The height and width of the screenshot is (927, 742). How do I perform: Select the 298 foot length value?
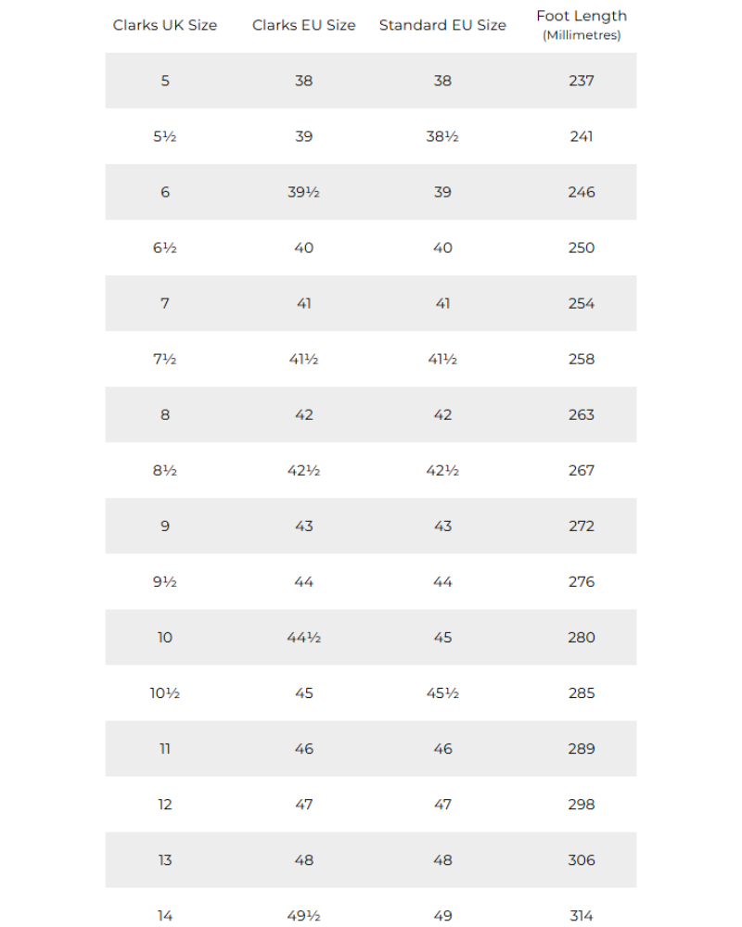point(582,804)
